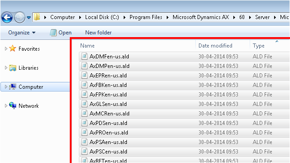
Task: Expand the Favorites tree node
Action: tap(6, 48)
